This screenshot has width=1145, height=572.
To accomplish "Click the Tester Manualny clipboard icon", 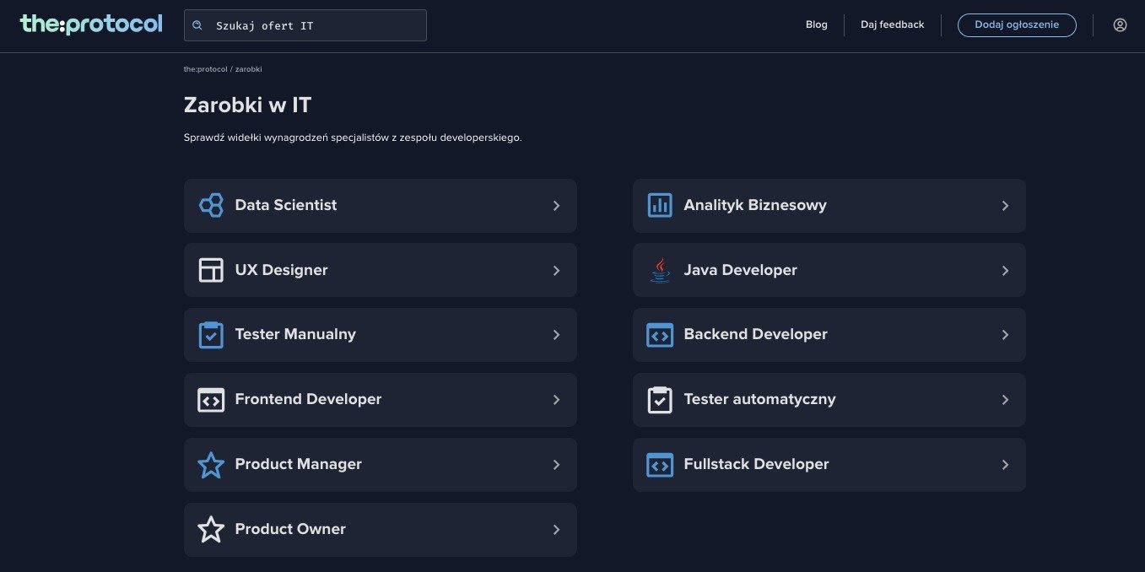I will point(211,335).
